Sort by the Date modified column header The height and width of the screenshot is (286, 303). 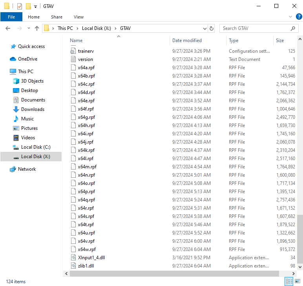pos(187,40)
